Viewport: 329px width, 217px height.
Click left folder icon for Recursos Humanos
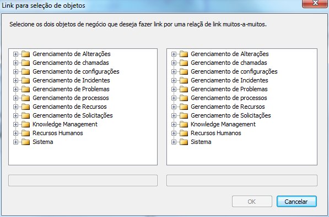26,133
